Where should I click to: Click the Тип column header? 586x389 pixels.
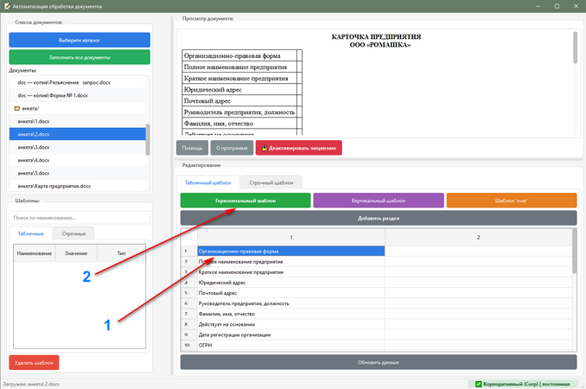(x=122, y=253)
